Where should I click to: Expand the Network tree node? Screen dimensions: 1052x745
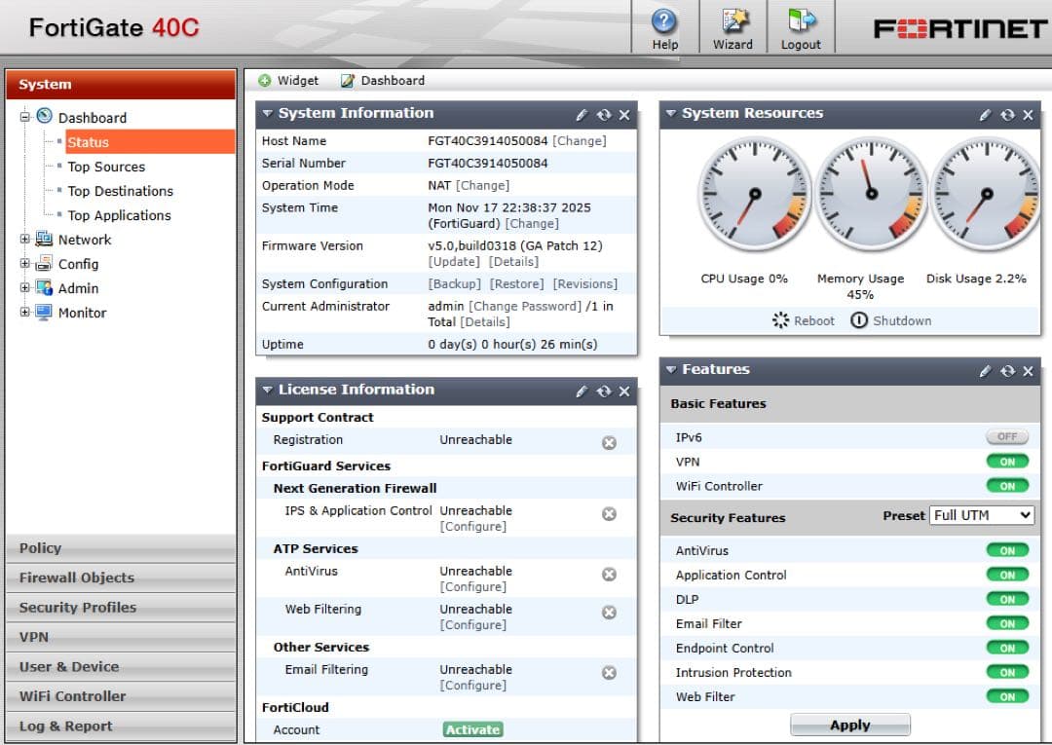pyautogui.click(x=25, y=240)
